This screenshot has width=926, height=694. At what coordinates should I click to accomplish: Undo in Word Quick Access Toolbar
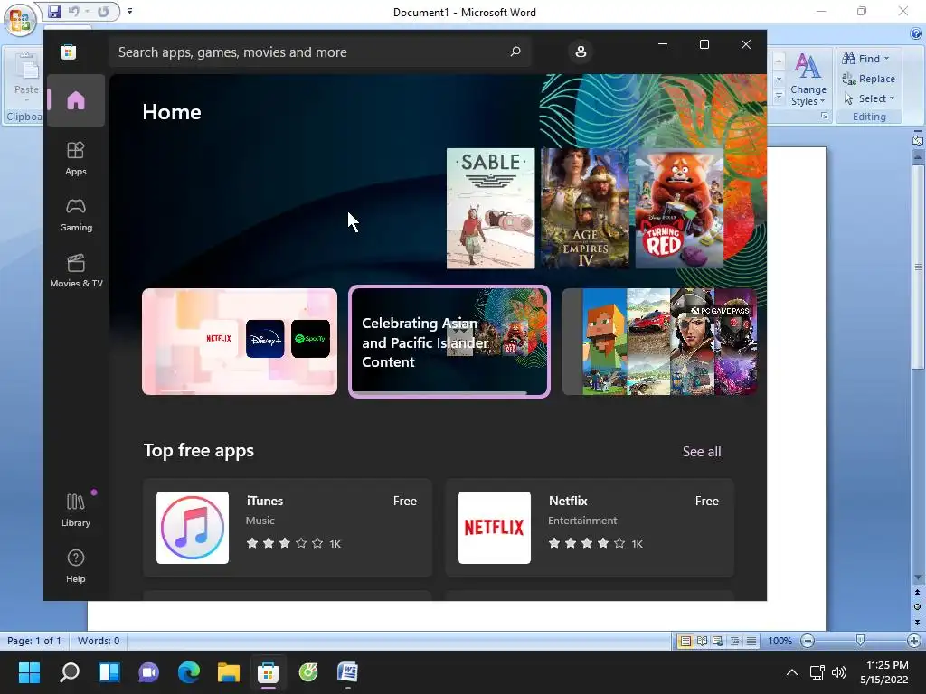[74, 11]
